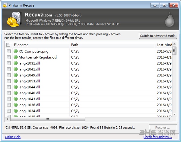Click the vertical scrollbar up arrow

click(x=174, y=44)
